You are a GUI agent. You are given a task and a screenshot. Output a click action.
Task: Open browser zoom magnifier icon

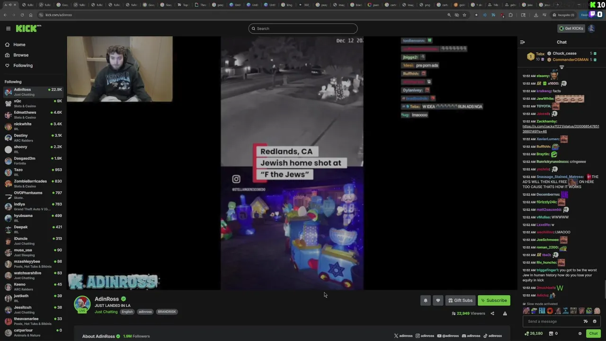449,15
